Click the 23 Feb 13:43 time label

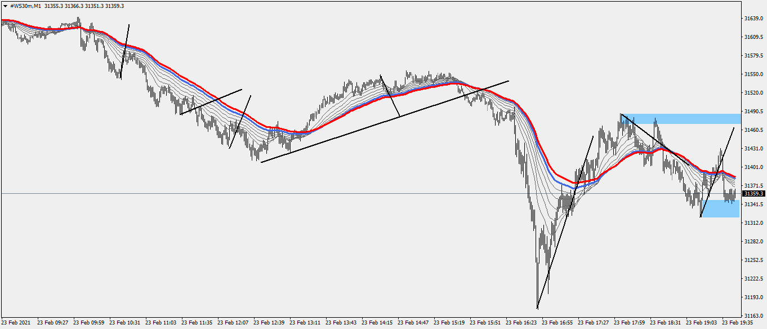click(x=341, y=323)
